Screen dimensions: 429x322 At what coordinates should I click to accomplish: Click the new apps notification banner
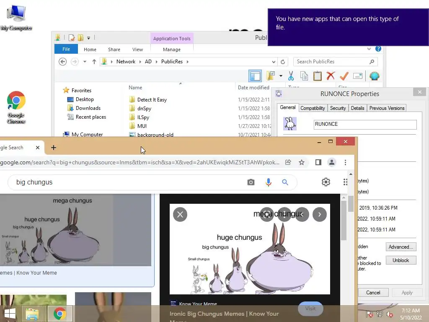pyautogui.click(x=348, y=27)
